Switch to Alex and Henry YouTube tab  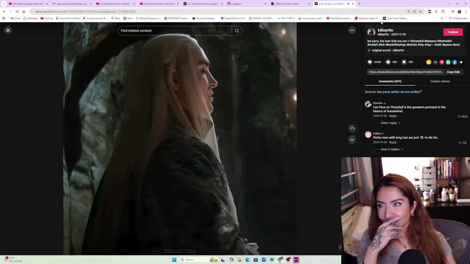point(159,4)
